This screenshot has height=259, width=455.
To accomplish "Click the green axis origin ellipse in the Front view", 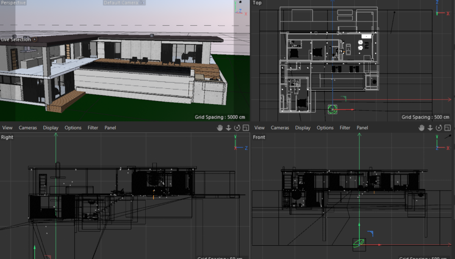I will (x=359, y=243).
